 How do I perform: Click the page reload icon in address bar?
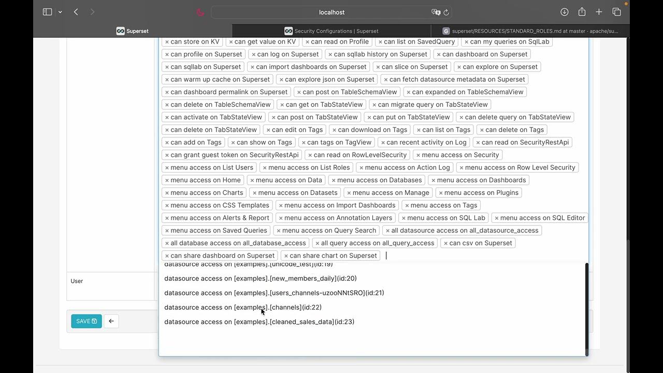(x=446, y=12)
